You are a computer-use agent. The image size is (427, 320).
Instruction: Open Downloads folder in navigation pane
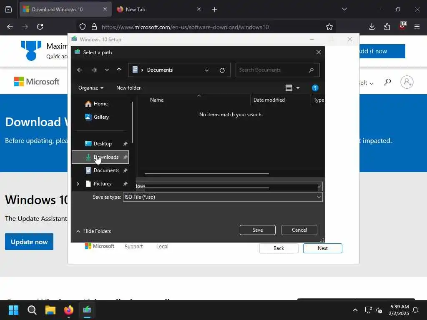(100, 157)
